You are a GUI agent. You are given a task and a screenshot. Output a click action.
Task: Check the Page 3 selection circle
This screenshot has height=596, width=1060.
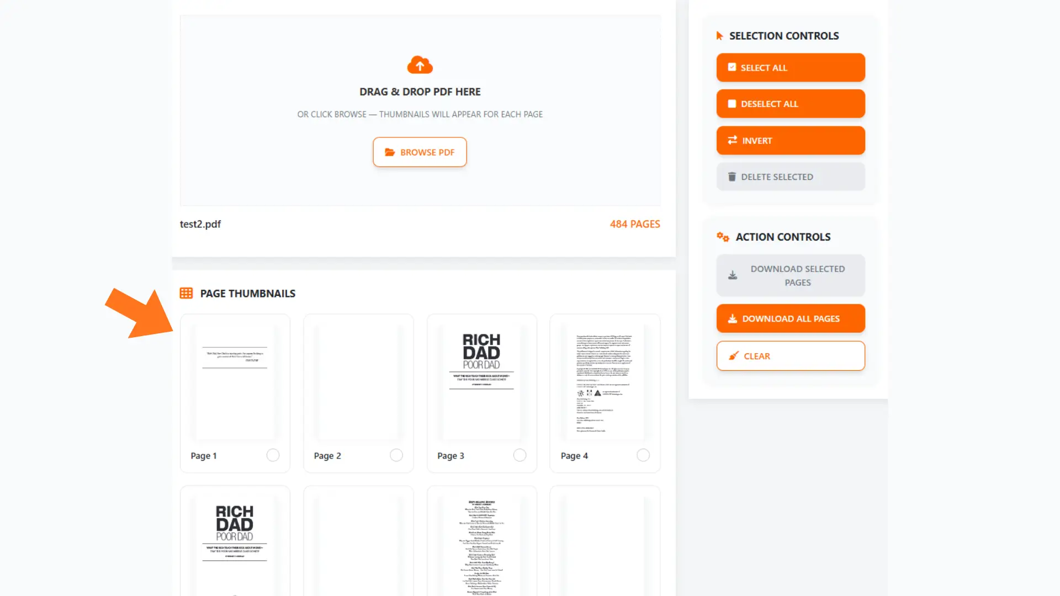(520, 455)
